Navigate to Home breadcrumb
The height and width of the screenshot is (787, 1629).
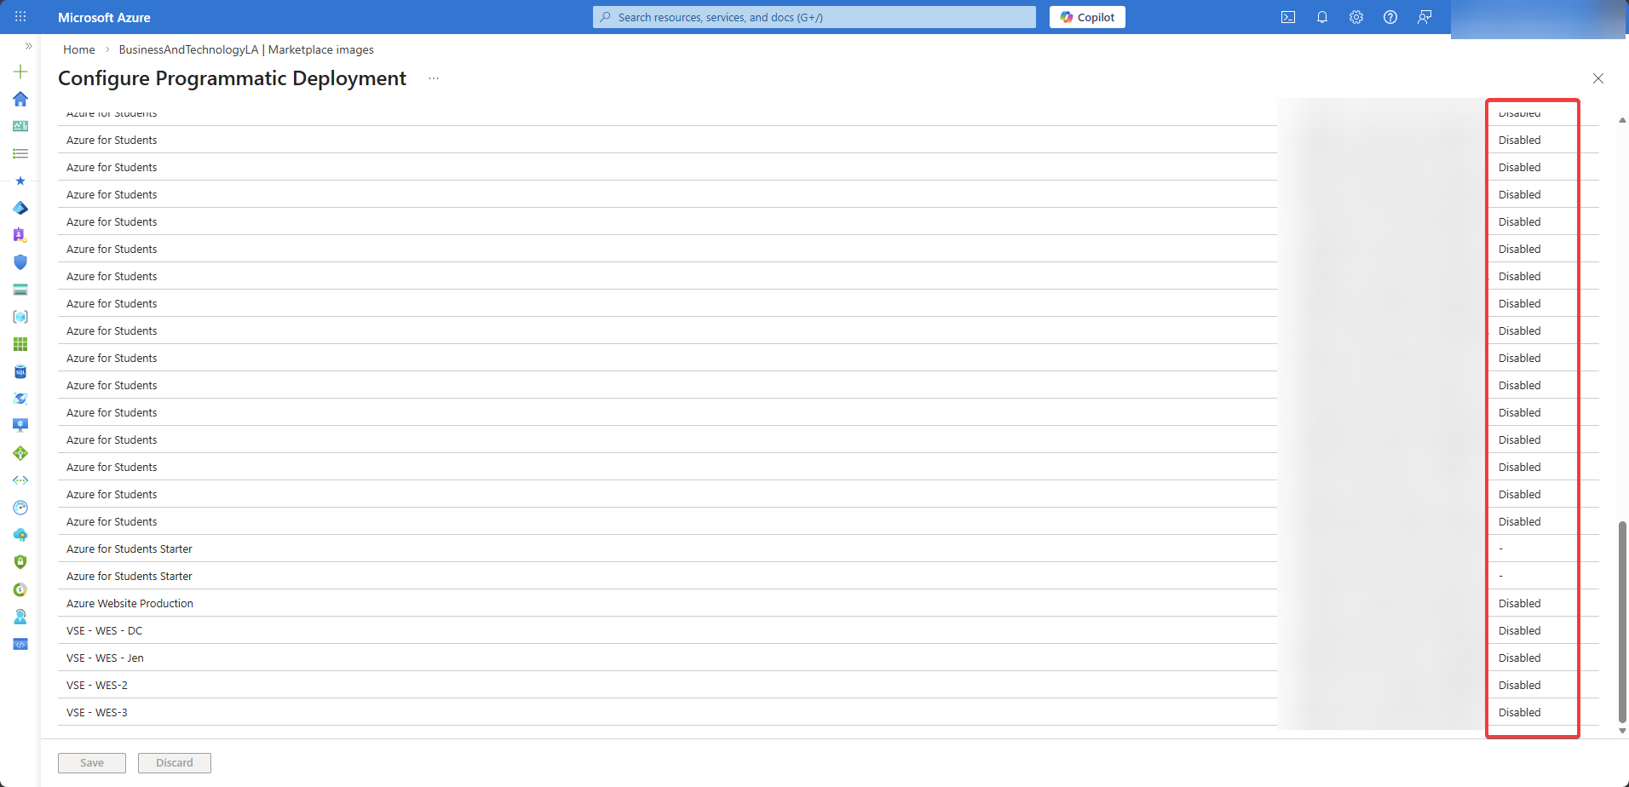(x=79, y=49)
